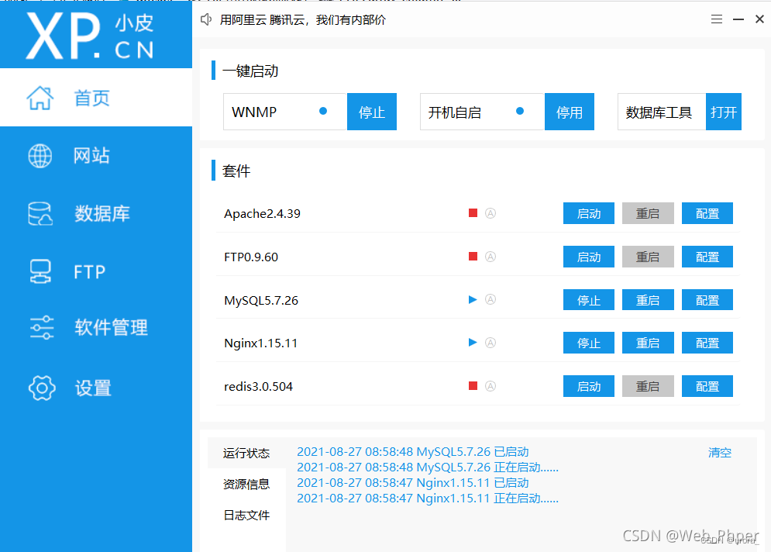Screen dimensions: 771x552
Task: Toggle autostart circle icon for Apache2.4.39
Action: [491, 213]
